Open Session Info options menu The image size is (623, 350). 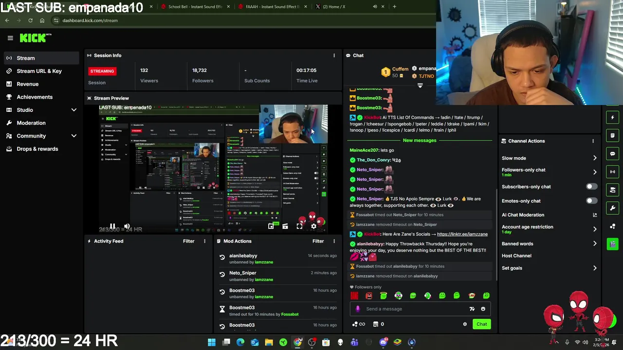click(x=334, y=55)
